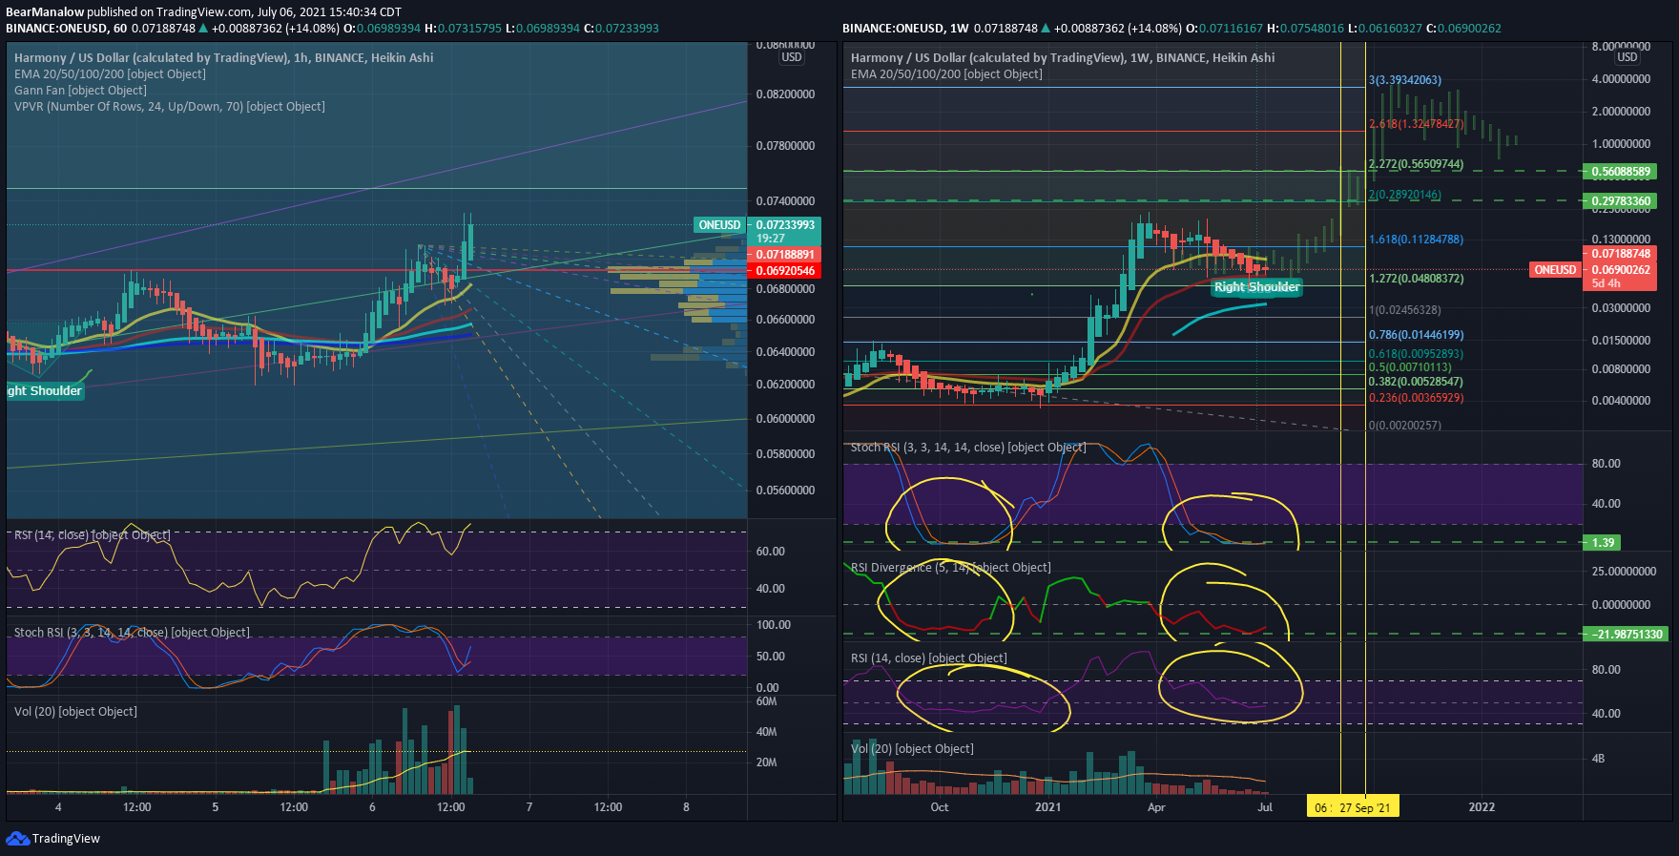Select the 1(0.02456328) Fibonacci level label

pyautogui.click(x=1405, y=310)
